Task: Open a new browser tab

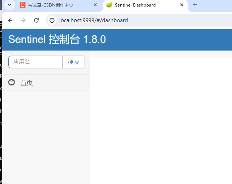Action: tap(195, 5)
